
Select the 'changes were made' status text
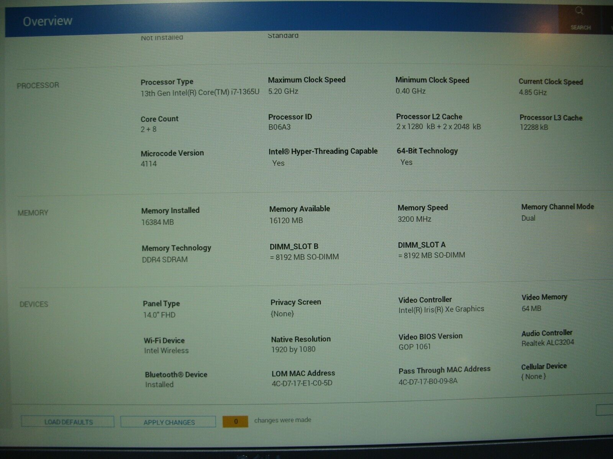coord(283,420)
